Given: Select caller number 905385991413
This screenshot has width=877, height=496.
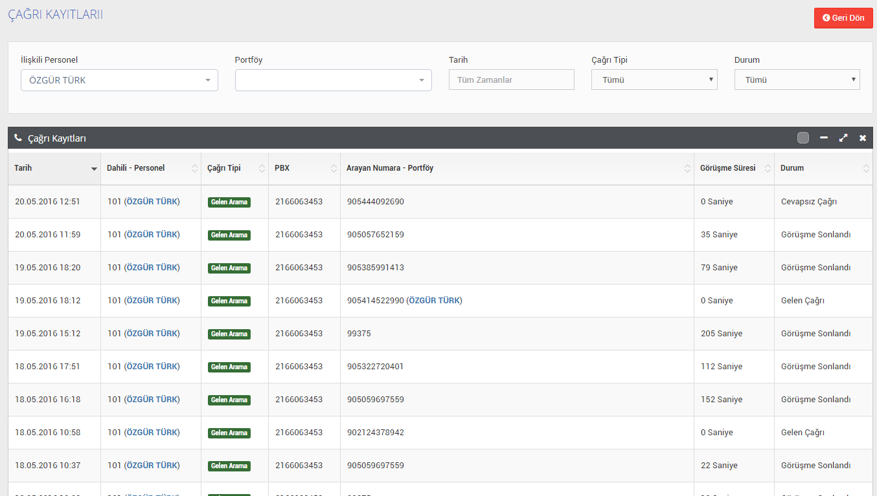Looking at the screenshot, I should coord(376,268).
